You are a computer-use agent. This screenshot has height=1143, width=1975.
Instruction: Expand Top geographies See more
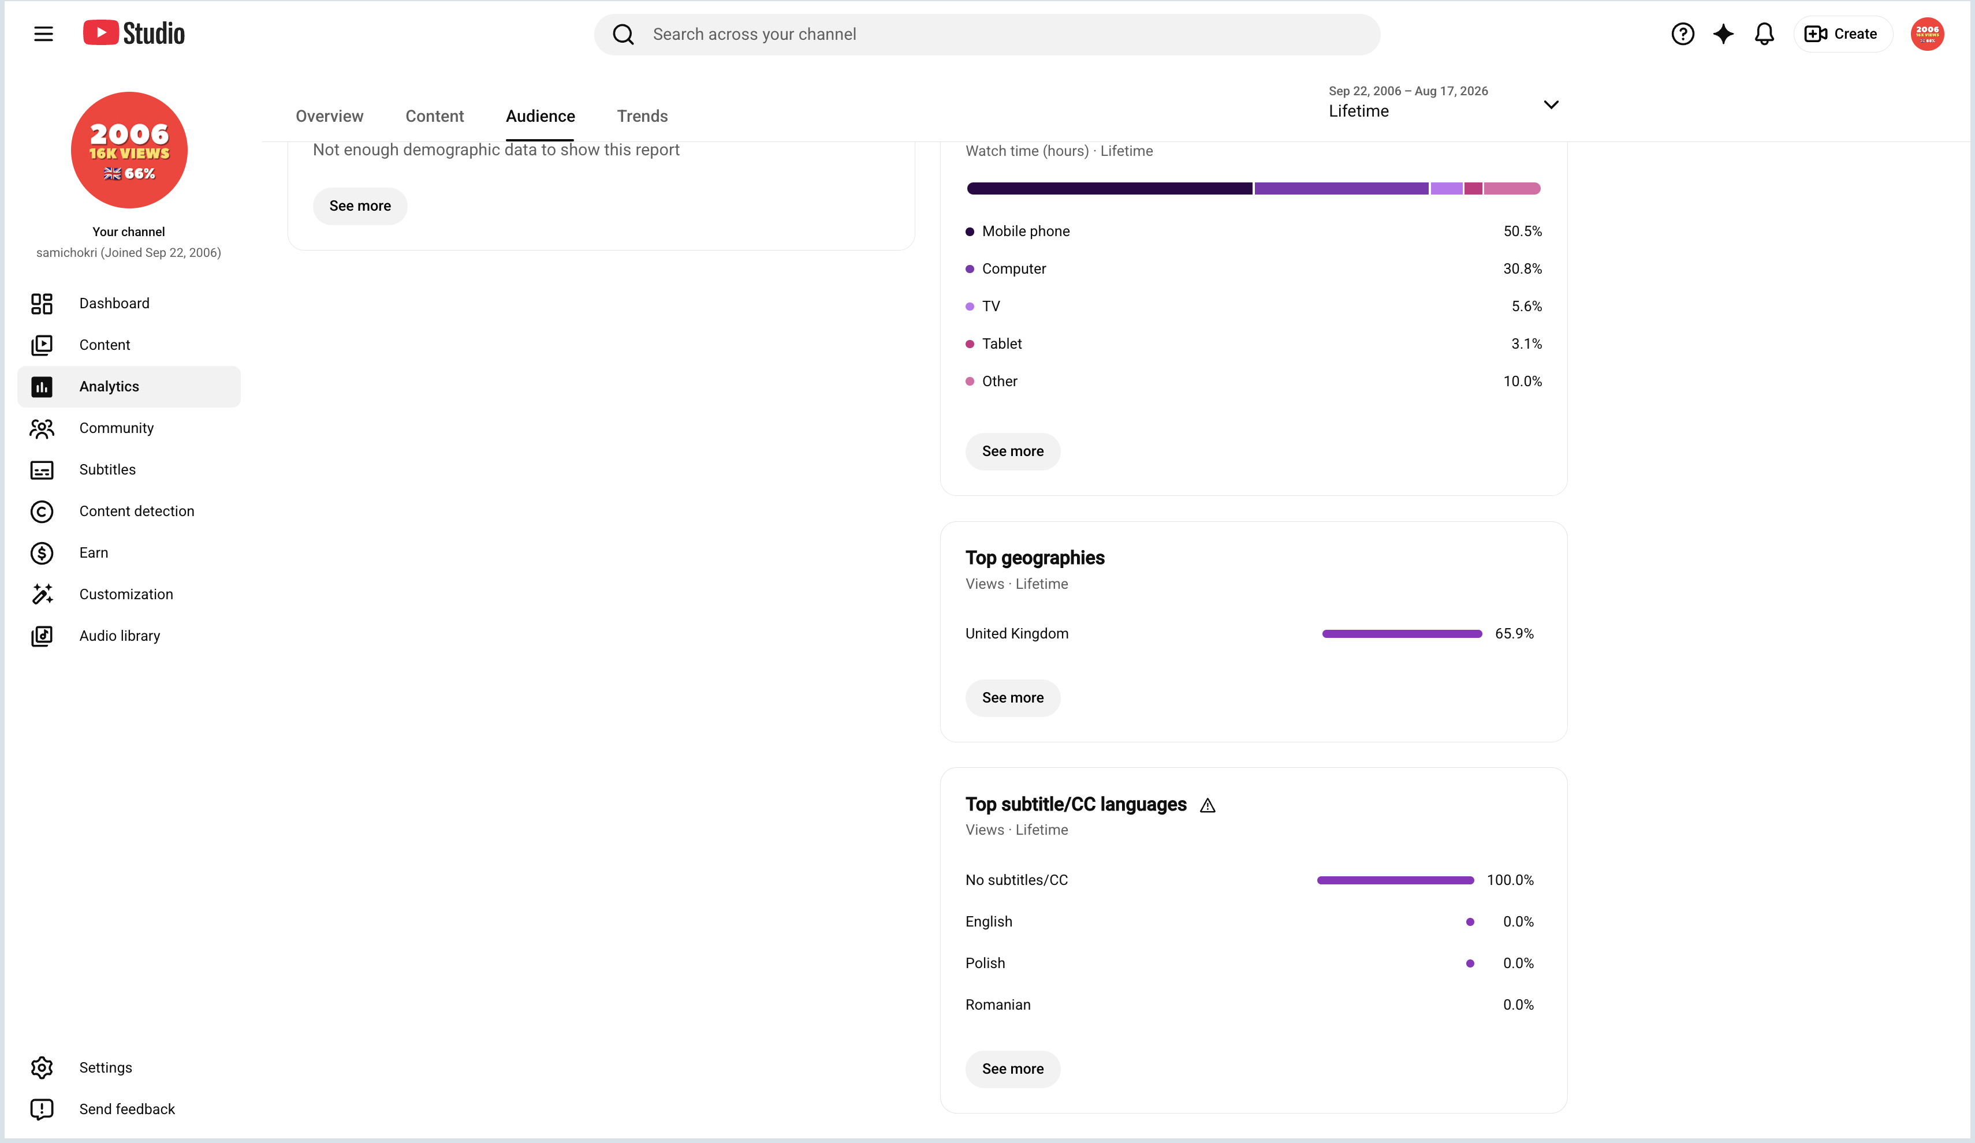tap(1012, 698)
